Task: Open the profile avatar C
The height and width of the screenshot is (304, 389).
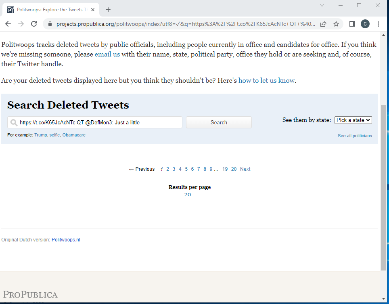Action: [365, 24]
